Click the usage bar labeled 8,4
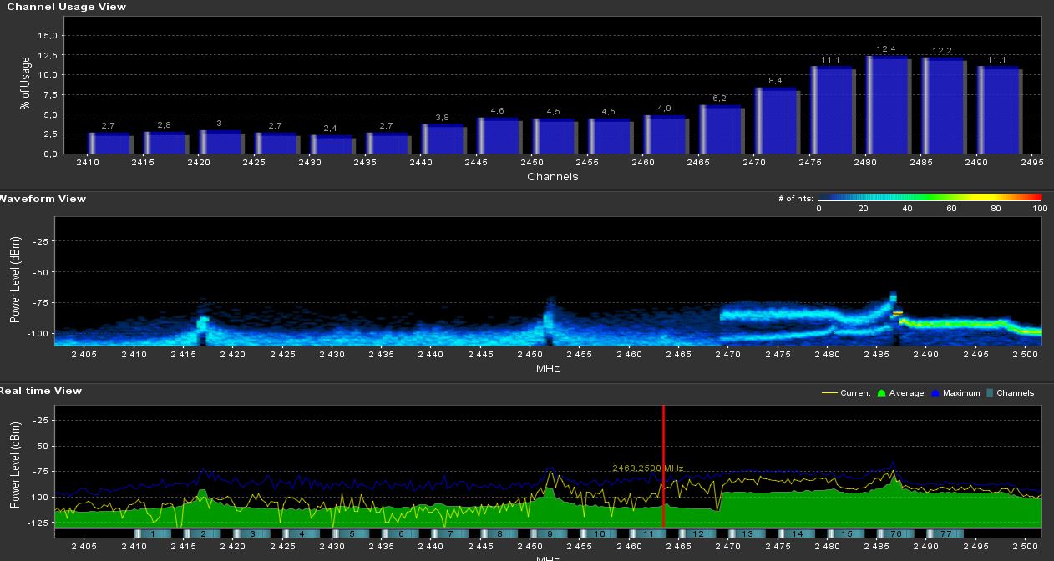The image size is (1054, 561). tap(775, 121)
